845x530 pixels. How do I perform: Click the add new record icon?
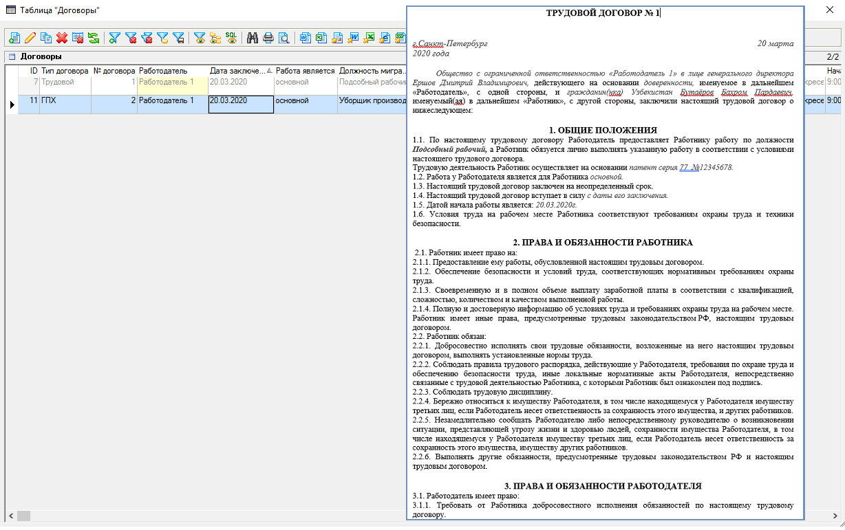(14, 38)
